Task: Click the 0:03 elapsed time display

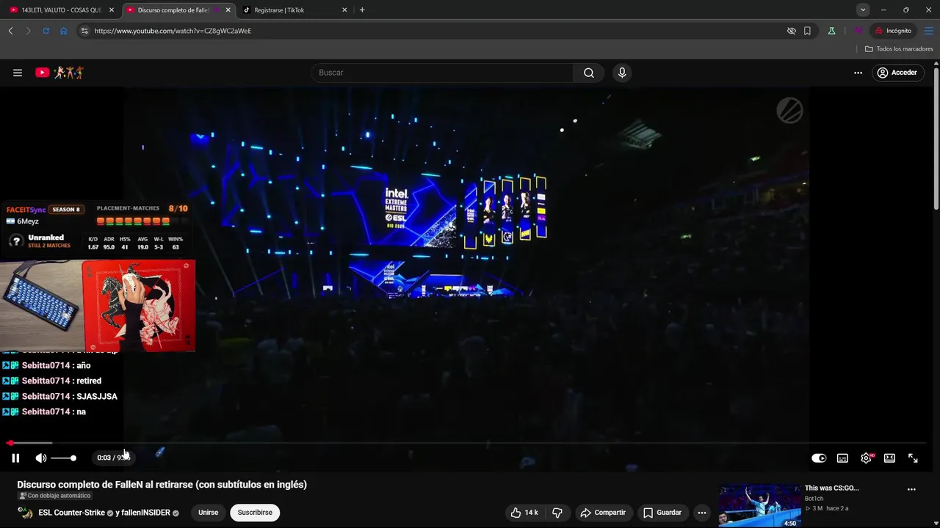Action: coord(104,458)
